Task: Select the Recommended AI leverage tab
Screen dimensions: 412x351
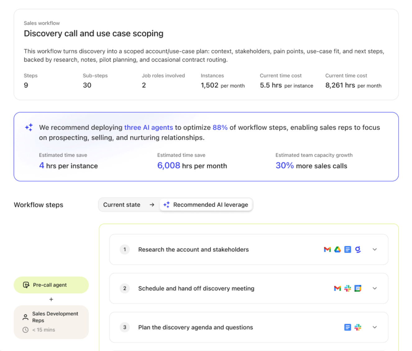Action: click(206, 205)
